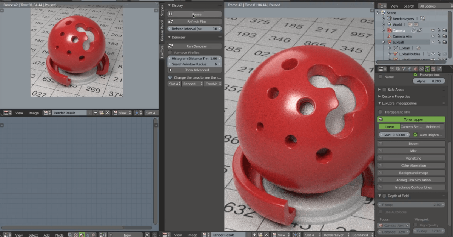Open Image menu in upper image editor

pyautogui.click(x=34, y=113)
